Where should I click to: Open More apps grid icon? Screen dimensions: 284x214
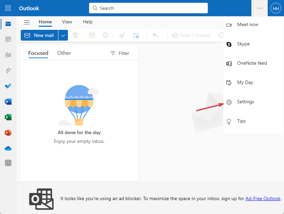click(8, 163)
